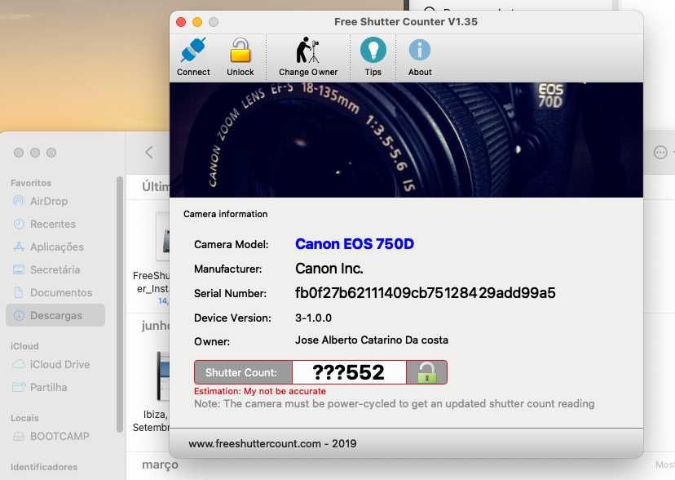This screenshot has height=480, width=675.
Task: Click the iCloud Drive cloud icon
Action: click(19, 365)
